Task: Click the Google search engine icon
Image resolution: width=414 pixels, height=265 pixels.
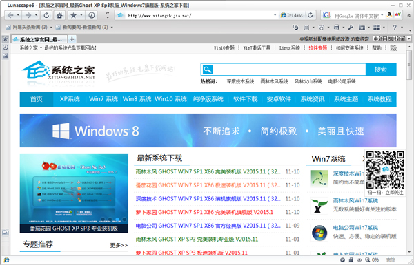Action: [326, 15]
